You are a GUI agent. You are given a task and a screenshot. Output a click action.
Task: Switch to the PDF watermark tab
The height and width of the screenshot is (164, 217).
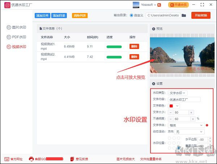point(17,37)
